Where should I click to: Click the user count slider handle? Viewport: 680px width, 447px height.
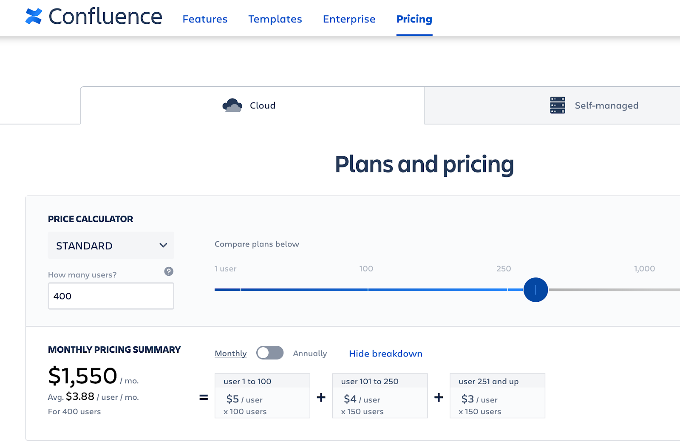[x=535, y=290]
